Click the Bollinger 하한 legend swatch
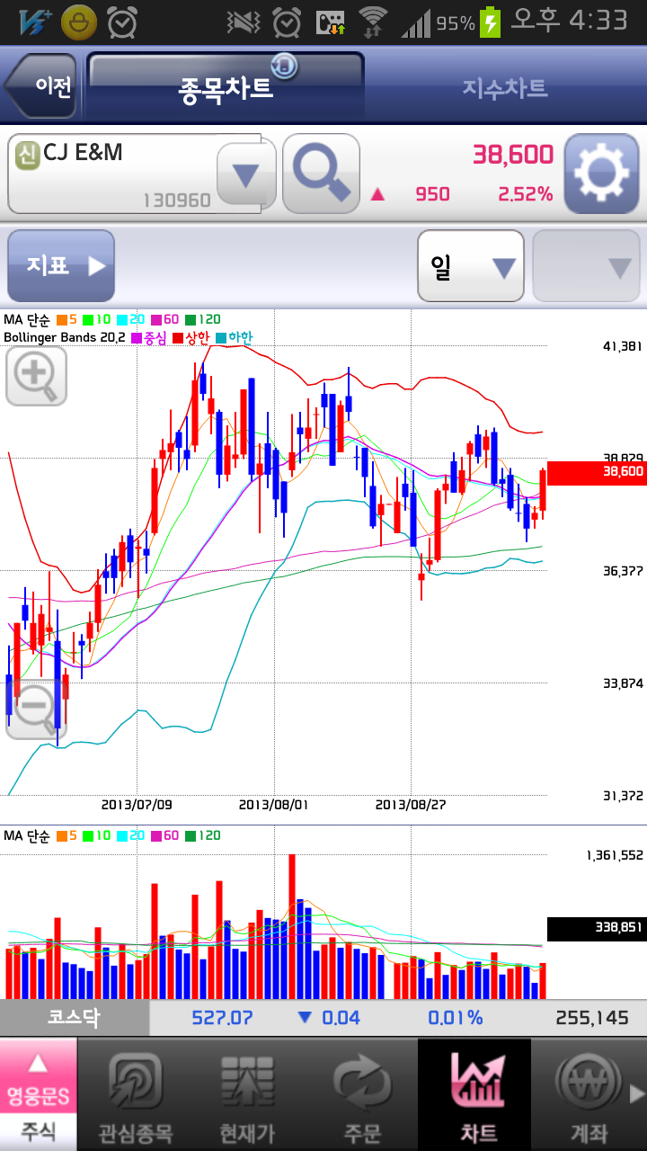This screenshot has width=647, height=1151. (221, 338)
